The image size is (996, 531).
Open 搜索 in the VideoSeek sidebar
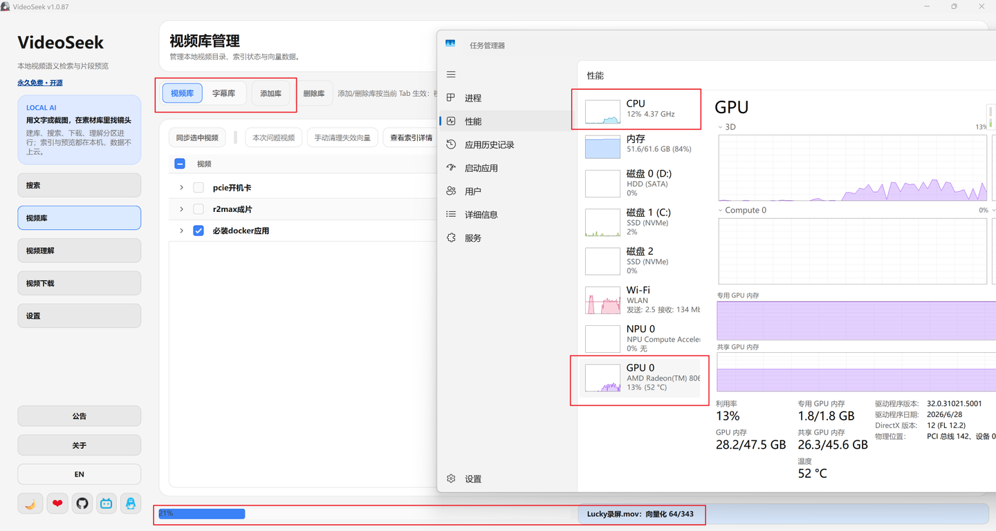pos(80,185)
